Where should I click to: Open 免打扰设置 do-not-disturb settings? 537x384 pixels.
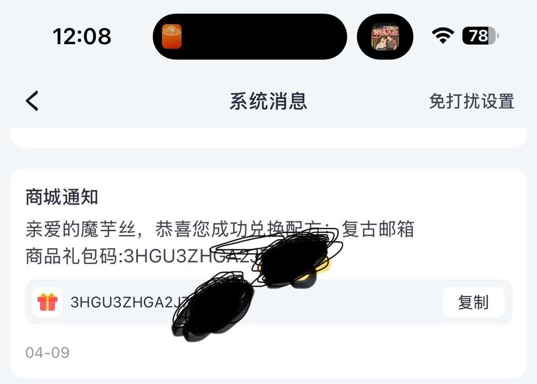point(472,102)
